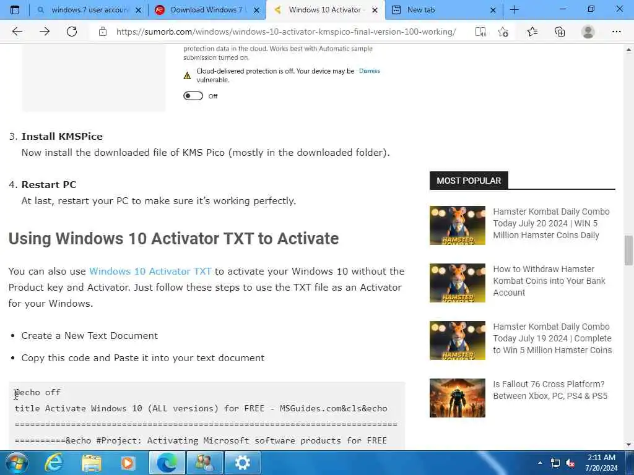Close the 'windows 7 user account' tab
This screenshot has height=475, width=634.
click(138, 10)
